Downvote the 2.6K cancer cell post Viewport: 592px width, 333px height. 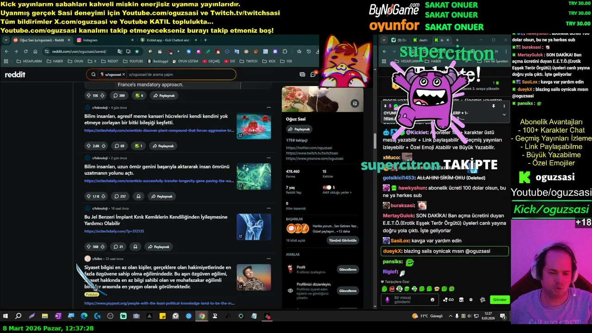pos(104,146)
